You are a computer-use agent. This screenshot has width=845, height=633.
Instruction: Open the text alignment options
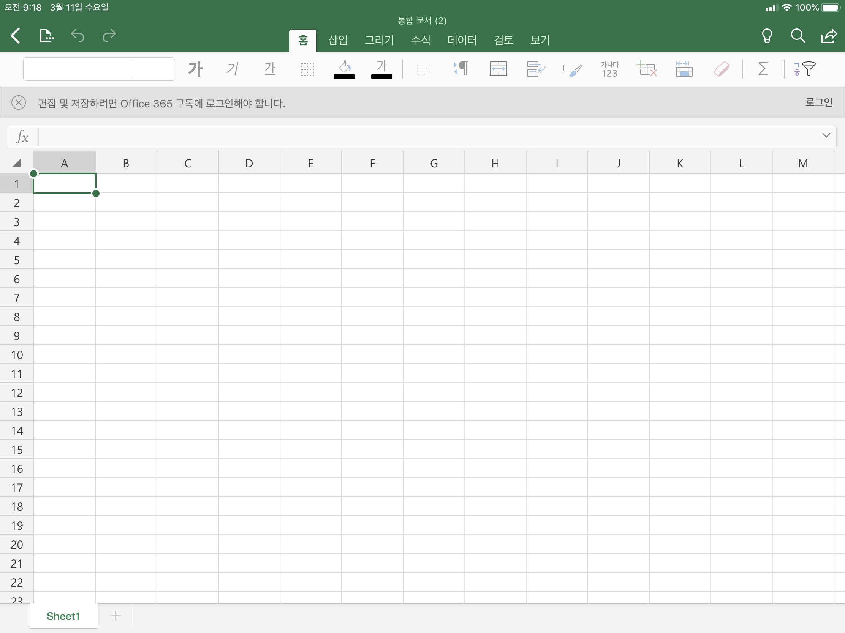pyautogui.click(x=423, y=69)
